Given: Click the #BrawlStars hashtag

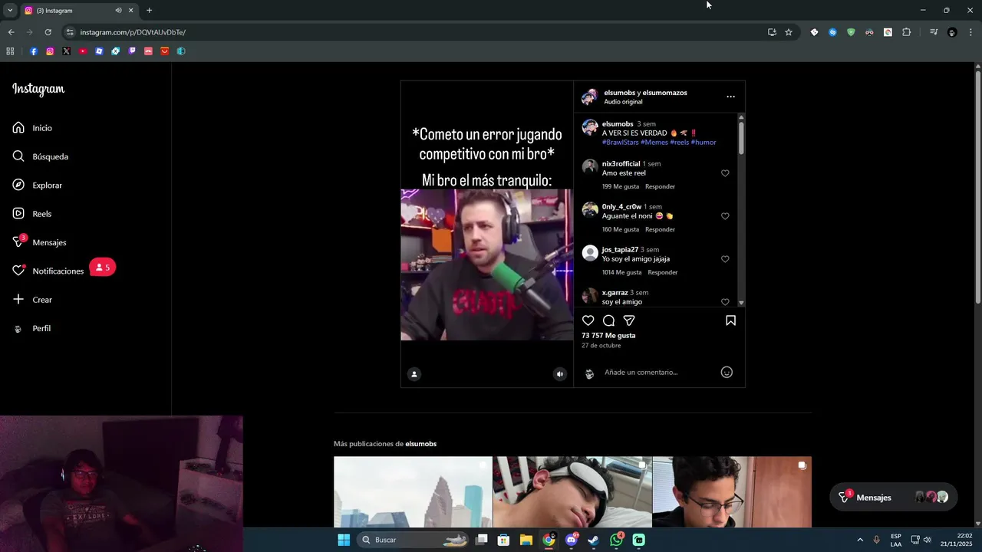Looking at the screenshot, I should pos(620,142).
